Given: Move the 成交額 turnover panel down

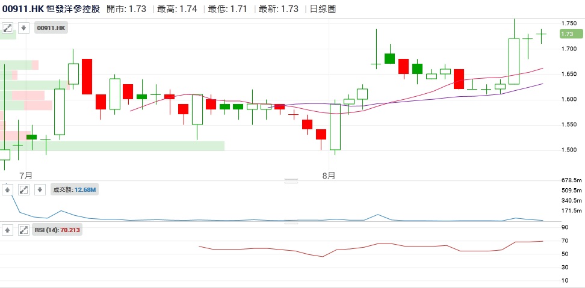Looking at the screenshot, I should (39, 189).
